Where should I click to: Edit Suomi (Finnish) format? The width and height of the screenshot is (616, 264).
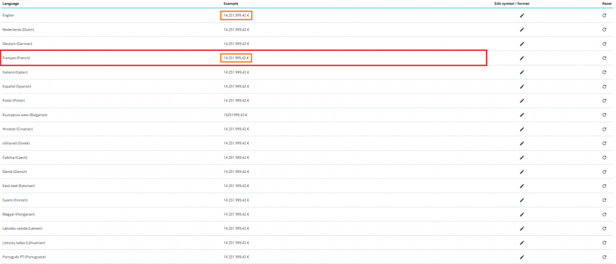(522, 200)
